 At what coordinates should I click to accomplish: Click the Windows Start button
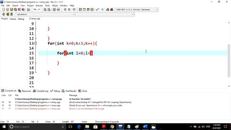coord(4,127)
